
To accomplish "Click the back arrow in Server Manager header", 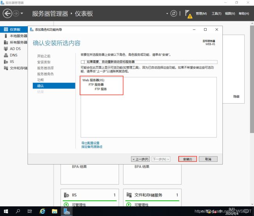I will 7,13.
